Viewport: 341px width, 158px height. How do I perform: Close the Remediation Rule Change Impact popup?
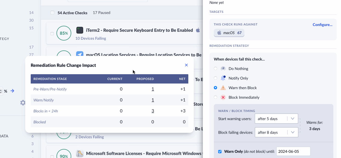click(186, 65)
